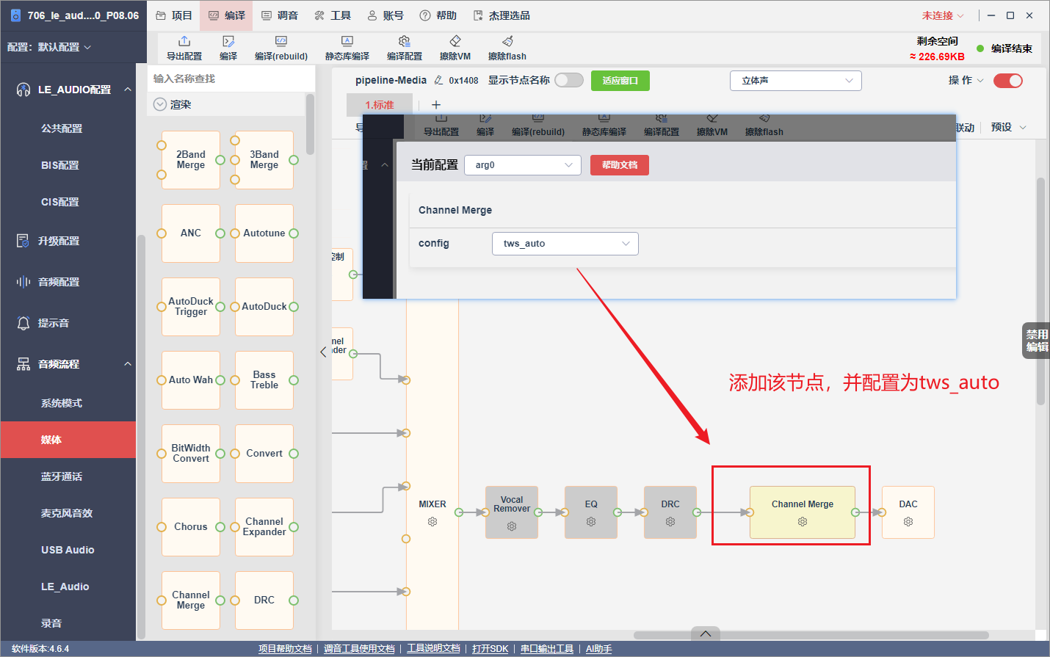Click the 导出配置 export config icon

pyautogui.click(x=184, y=41)
